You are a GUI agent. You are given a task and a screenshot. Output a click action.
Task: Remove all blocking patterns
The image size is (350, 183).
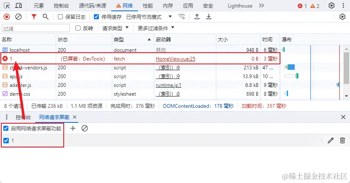[85, 128]
